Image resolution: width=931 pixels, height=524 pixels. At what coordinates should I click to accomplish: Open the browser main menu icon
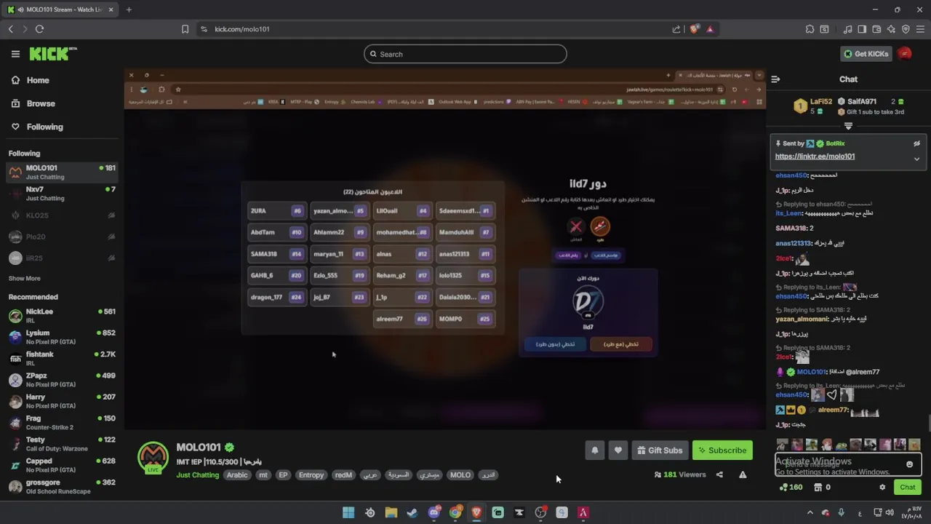click(921, 29)
